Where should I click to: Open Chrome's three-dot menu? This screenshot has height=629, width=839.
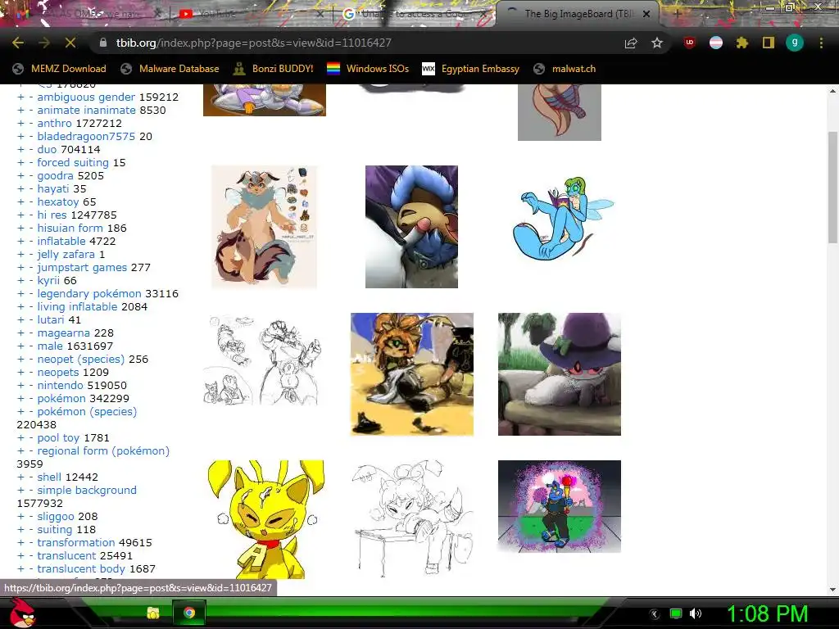point(821,43)
